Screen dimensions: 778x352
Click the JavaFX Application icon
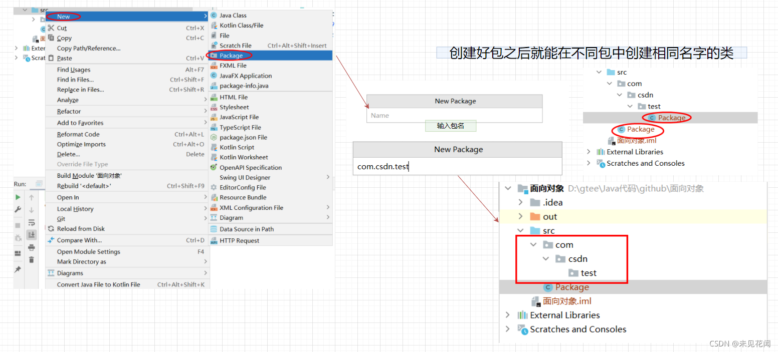214,76
